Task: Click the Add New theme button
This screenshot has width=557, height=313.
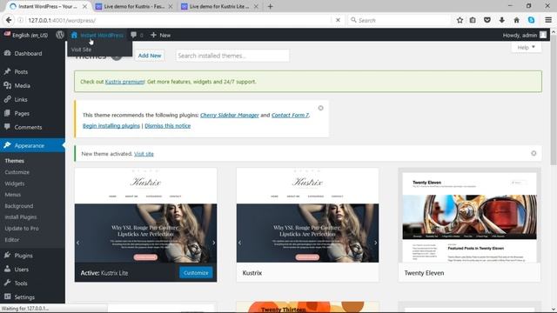Action: click(x=150, y=56)
